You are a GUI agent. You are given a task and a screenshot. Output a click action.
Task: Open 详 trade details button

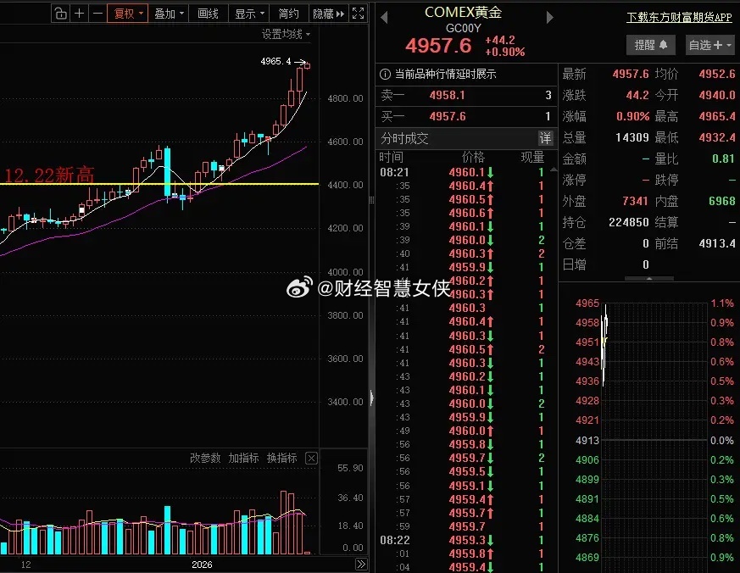[545, 138]
